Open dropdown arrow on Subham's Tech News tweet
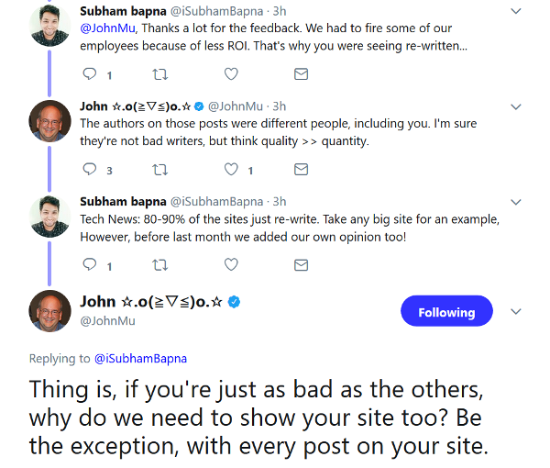The width and height of the screenshot is (550, 468). click(x=516, y=201)
